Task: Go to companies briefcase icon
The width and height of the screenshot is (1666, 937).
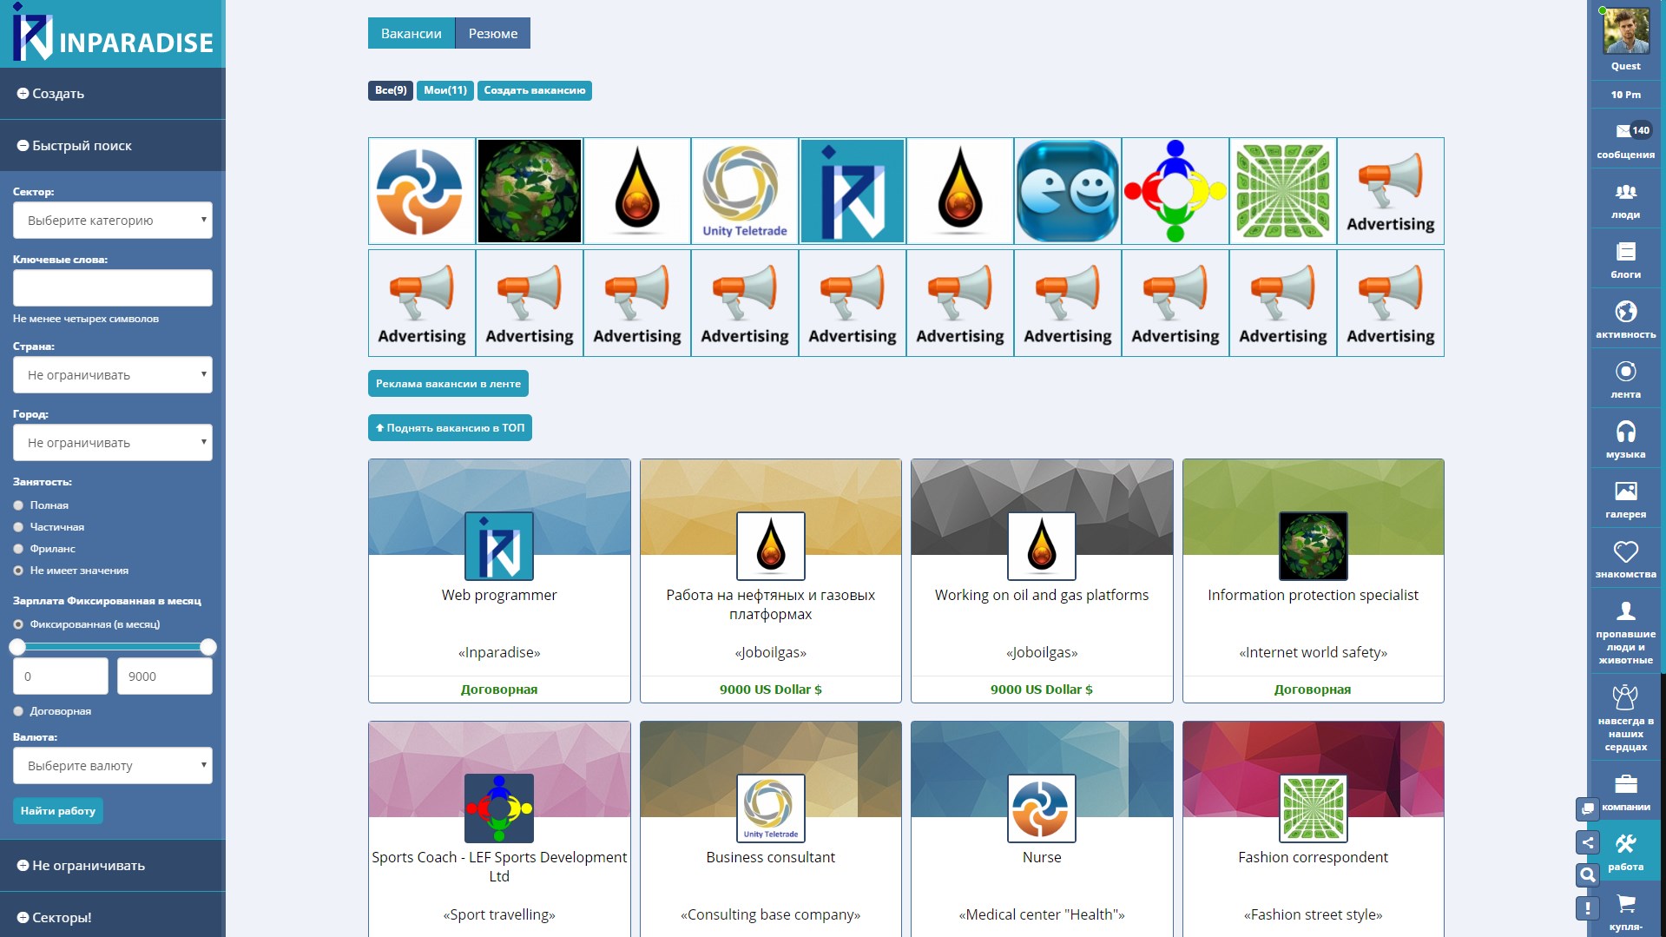Action: click(1625, 785)
